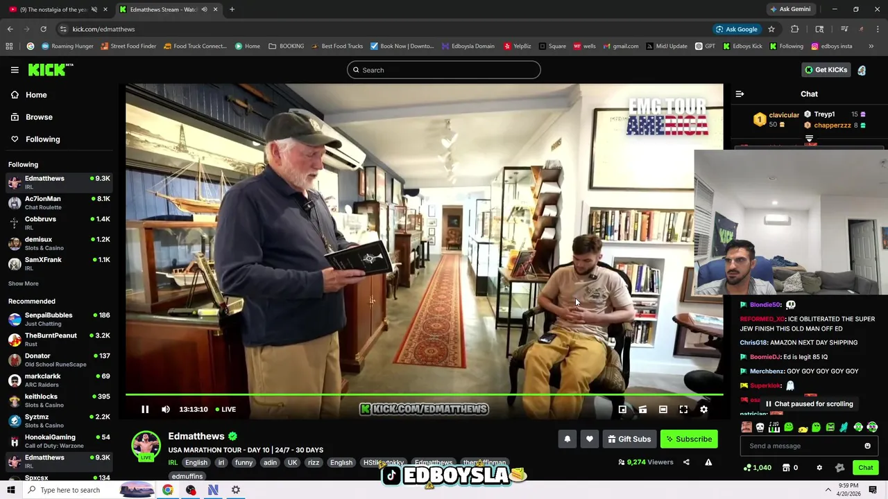Bookmark this page with star icon
The width and height of the screenshot is (888, 499).
(x=771, y=29)
